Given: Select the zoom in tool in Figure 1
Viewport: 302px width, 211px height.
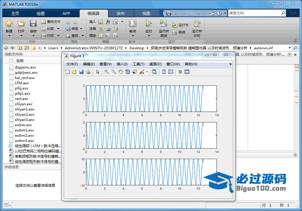Looking at the screenshot, I should [x=107, y=72].
